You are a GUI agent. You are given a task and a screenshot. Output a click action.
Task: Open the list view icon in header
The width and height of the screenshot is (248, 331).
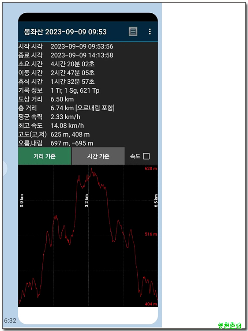click(x=133, y=32)
